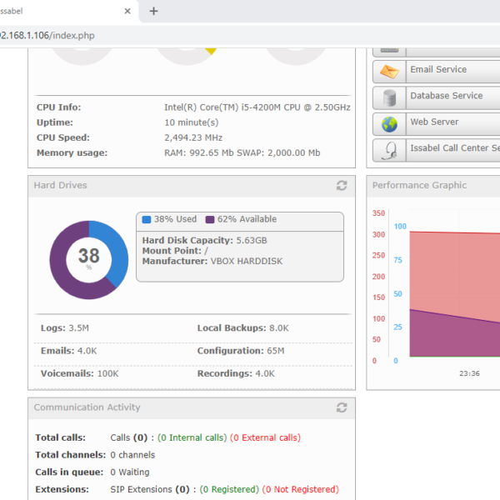Click the Web Server globe icon
The width and height of the screenshot is (500, 500).
(389, 124)
